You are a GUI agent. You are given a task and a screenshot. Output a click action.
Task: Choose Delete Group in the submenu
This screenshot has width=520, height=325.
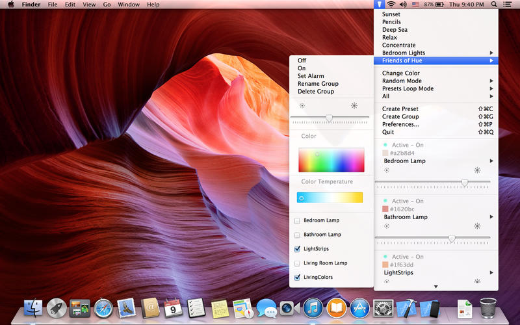[x=331, y=91]
